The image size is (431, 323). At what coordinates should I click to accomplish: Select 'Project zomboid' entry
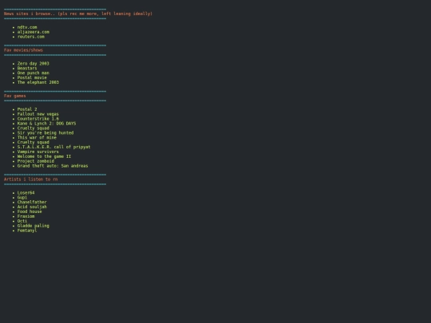click(36, 161)
